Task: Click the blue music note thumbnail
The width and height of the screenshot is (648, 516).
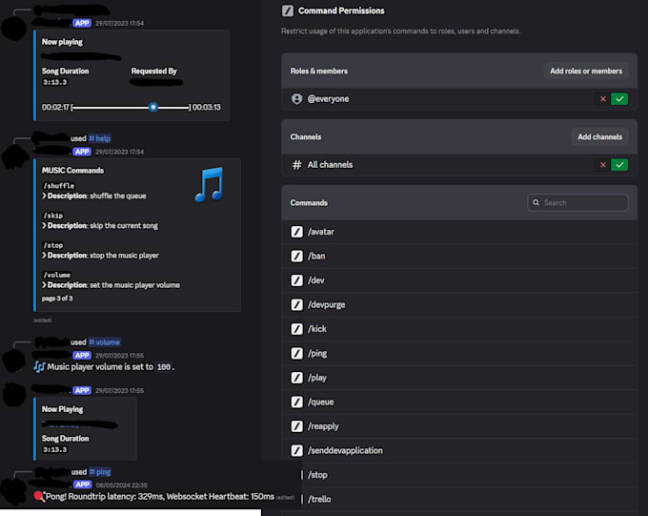Action: (x=209, y=184)
